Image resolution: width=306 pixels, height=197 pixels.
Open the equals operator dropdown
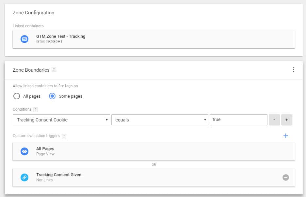(x=159, y=120)
